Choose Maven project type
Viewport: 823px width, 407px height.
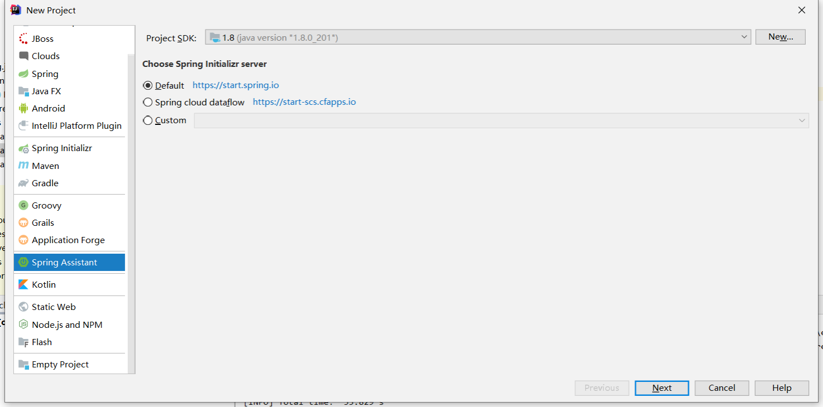click(69, 166)
